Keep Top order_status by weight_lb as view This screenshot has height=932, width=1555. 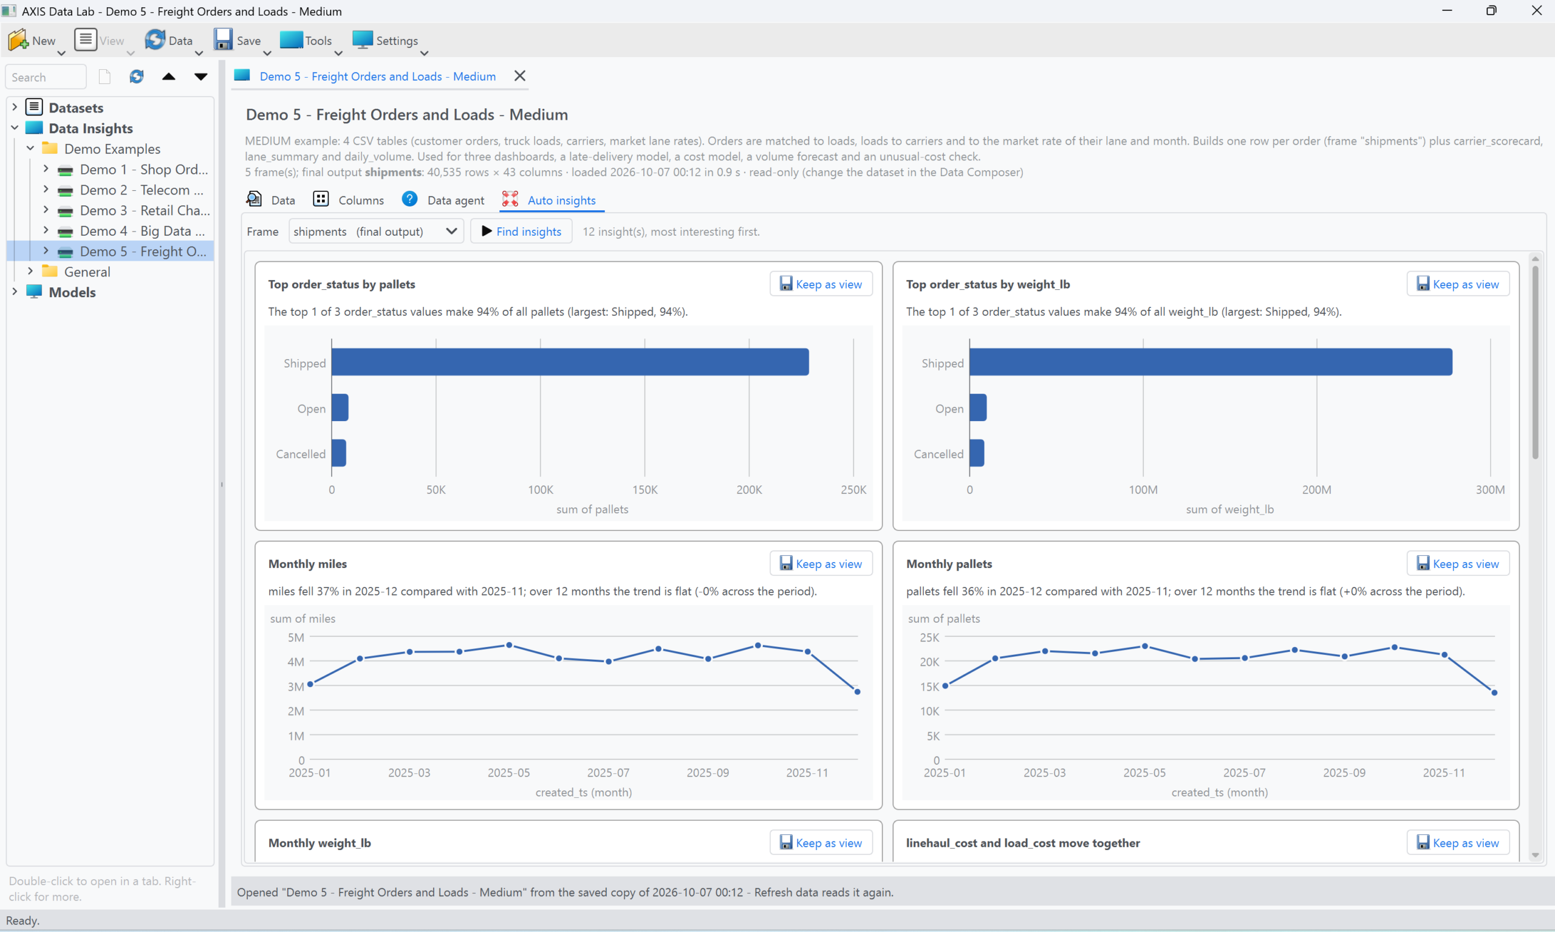point(1458,284)
